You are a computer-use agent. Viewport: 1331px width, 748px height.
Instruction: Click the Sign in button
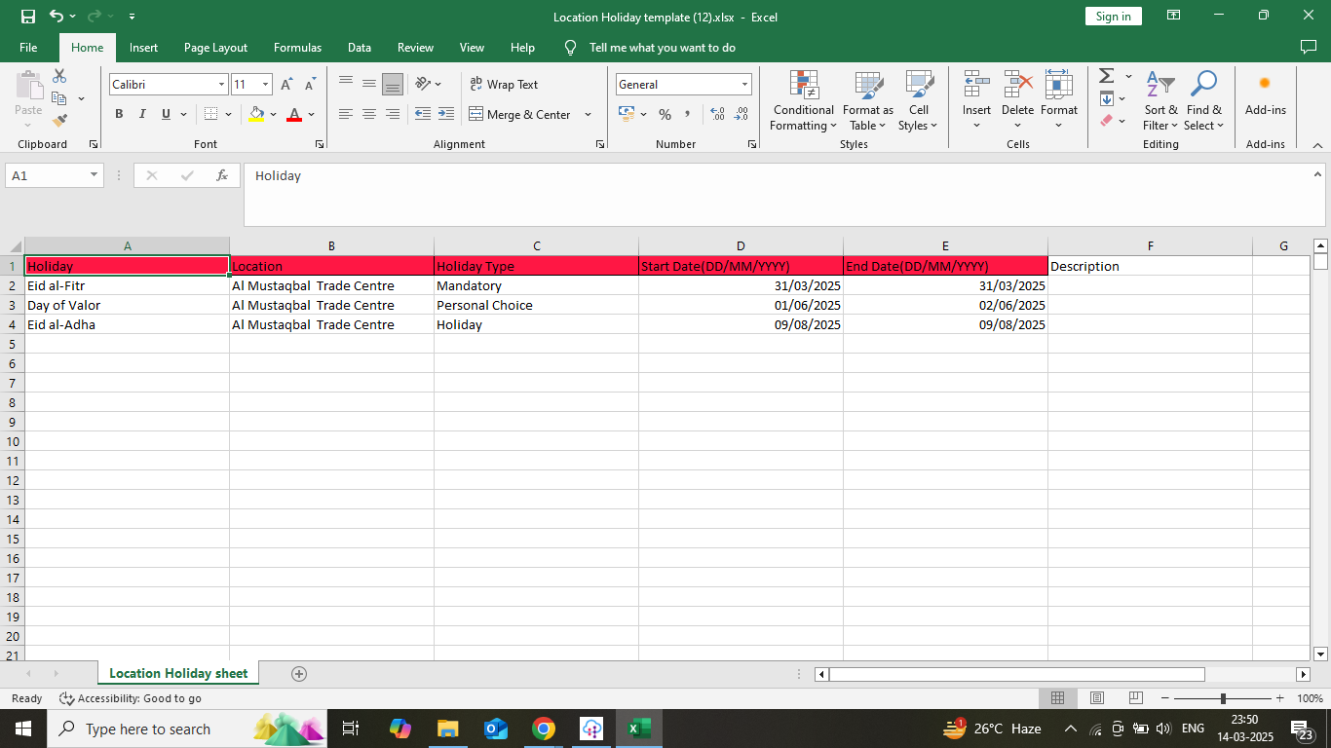point(1113,17)
